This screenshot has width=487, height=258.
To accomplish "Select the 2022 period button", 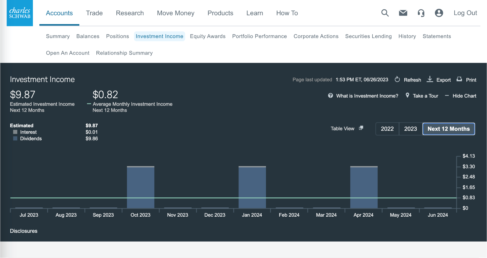I will tap(387, 129).
